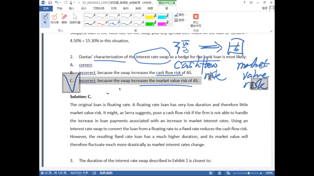Click the zoom slider handle in status bar

(x=249, y=173)
